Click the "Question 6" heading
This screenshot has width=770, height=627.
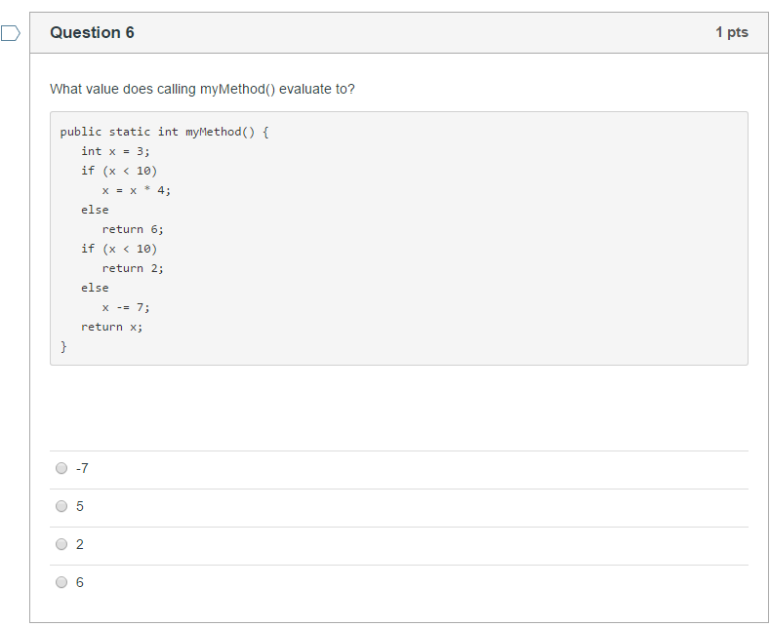(x=92, y=33)
